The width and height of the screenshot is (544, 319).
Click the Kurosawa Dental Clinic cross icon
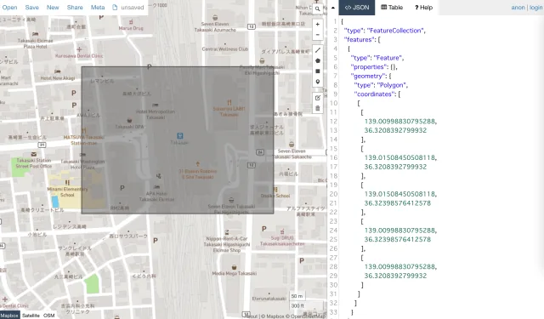coord(79,49)
